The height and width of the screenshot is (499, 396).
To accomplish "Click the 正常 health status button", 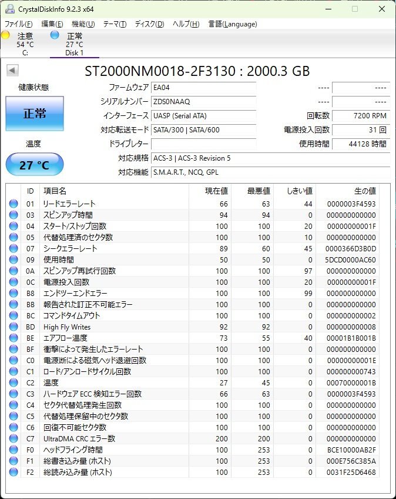I will point(35,114).
